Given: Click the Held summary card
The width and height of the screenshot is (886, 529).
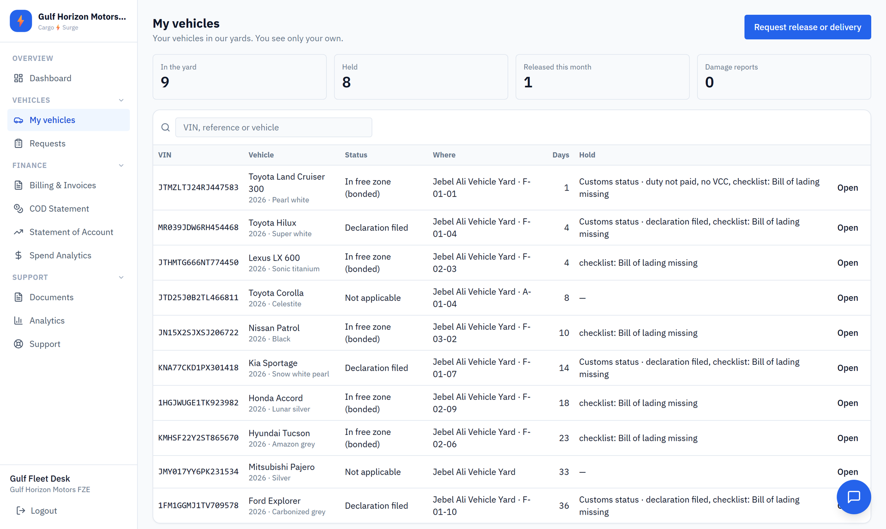Looking at the screenshot, I should pos(421,77).
